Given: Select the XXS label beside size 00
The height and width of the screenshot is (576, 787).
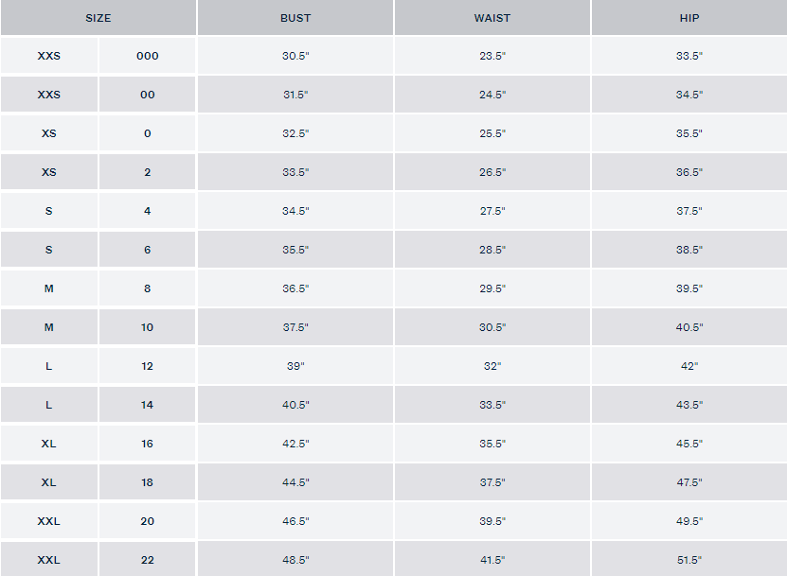Looking at the screenshot, I should [49, 95].
